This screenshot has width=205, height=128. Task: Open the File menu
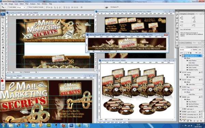(2, 4)
